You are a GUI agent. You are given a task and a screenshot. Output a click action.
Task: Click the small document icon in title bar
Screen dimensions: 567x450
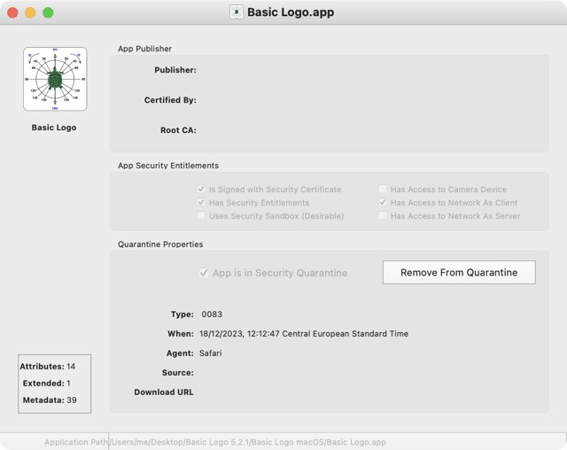[x=237, y=12]
